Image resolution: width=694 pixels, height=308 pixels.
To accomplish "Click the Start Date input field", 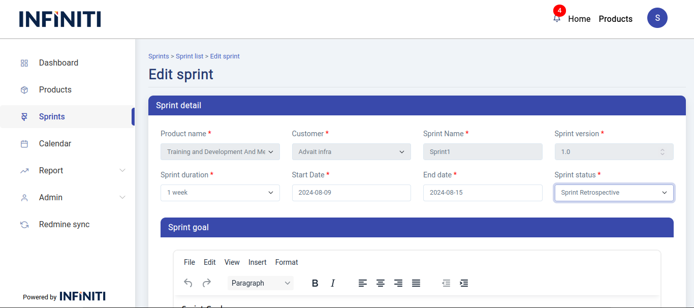I will click(351, 193).
